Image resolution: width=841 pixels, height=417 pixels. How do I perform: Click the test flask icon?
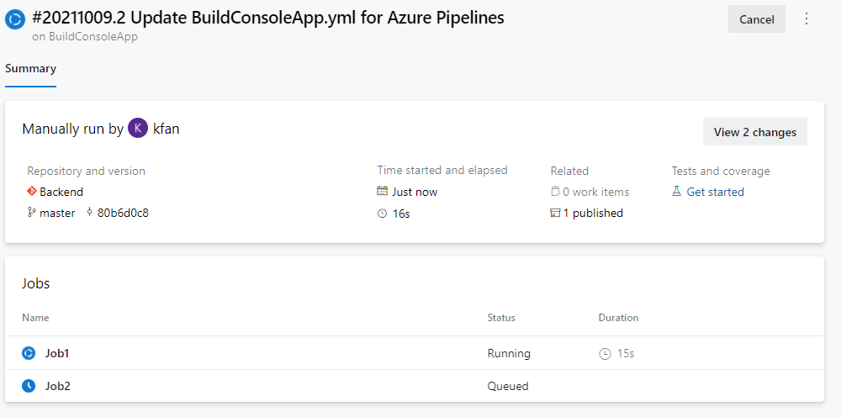click(676, 192)
